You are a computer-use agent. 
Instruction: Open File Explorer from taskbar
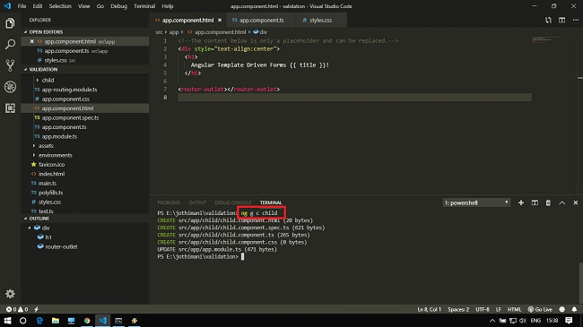point(56,321)
